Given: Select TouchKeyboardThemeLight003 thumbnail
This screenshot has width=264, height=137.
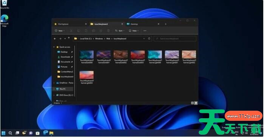Looking at the screenshot, I should point(87,75).
